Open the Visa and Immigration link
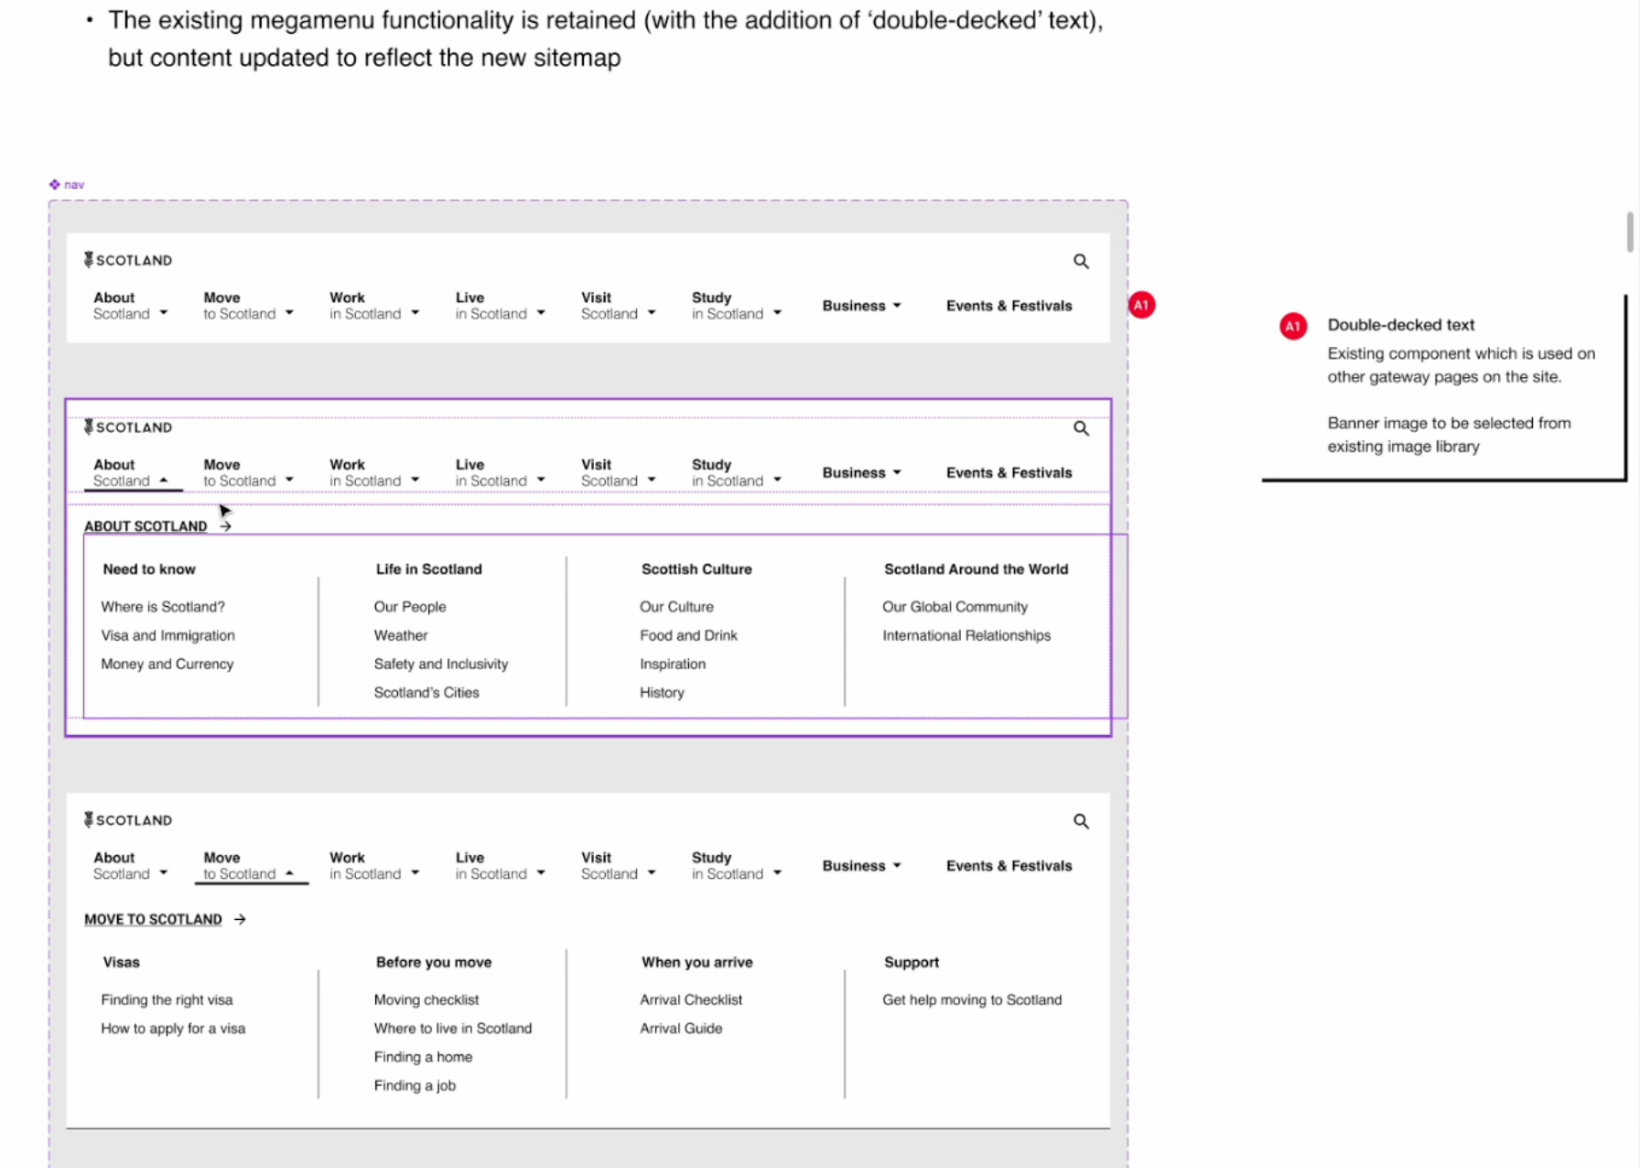Viewport: 1640px width, 1168px height. 167,635
